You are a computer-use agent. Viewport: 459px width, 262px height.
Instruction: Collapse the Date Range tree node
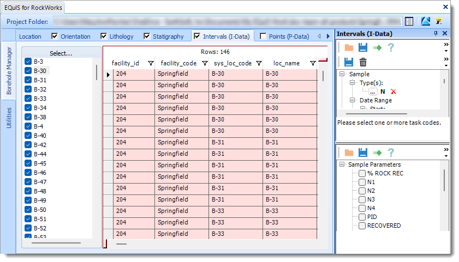point(353,100)
